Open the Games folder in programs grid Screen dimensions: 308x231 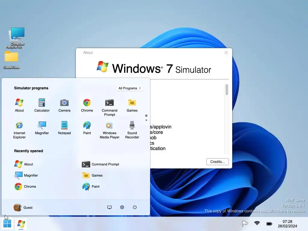(132, 105)
